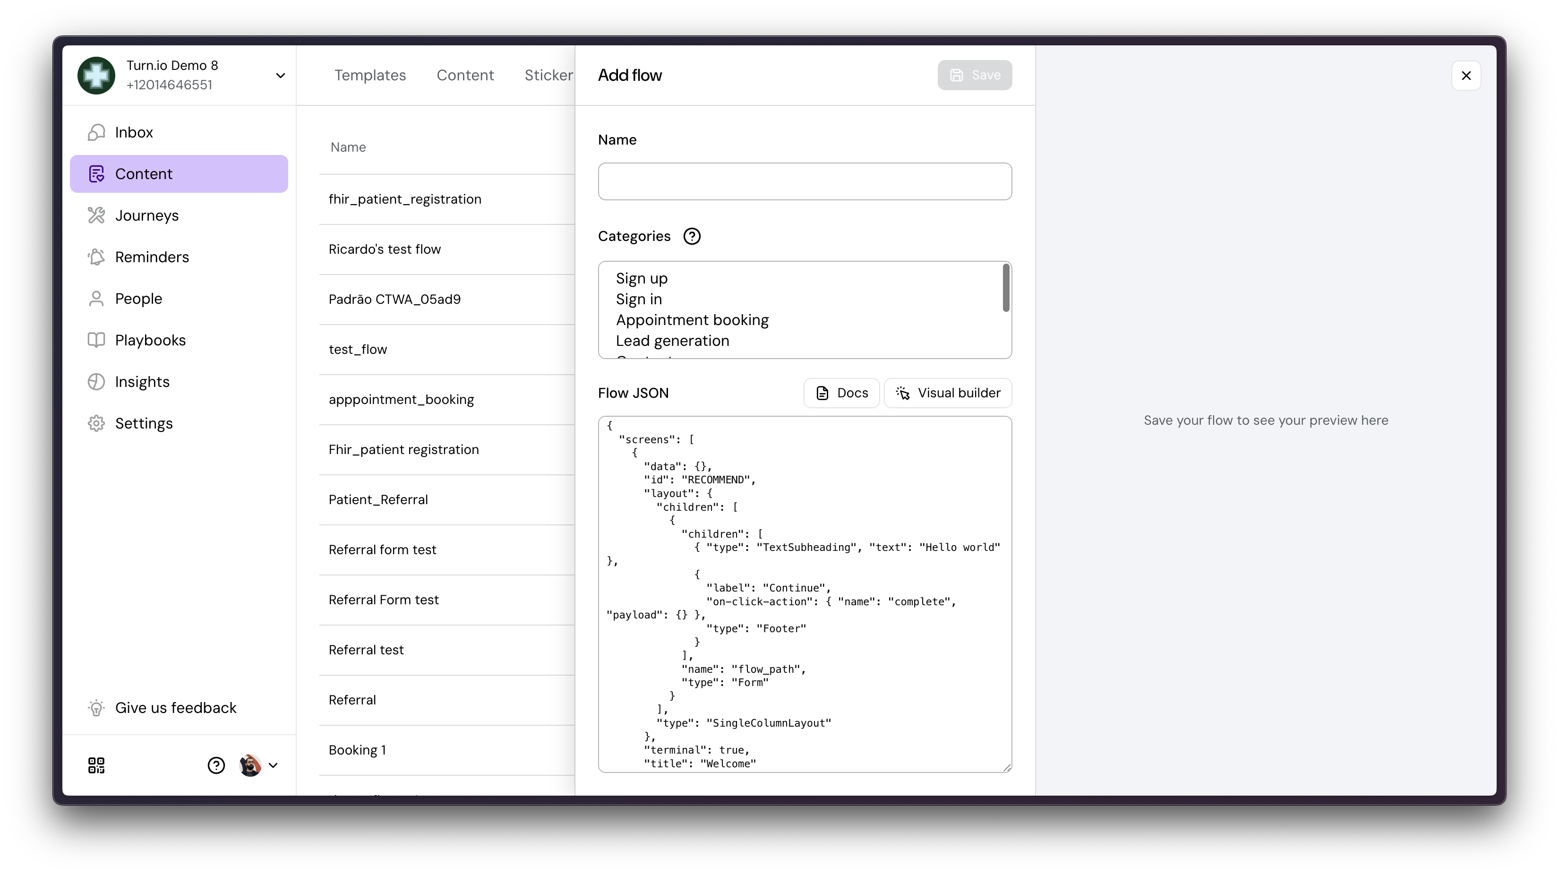Open the Visual builder
Image resolution: width=1559 pixels, height=875 pixels.
pos(948,394)
